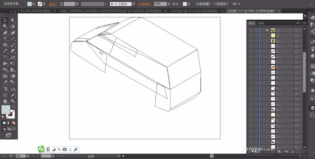Select the Lasso tool
315x159 pixels.
[x=13, y=26]
